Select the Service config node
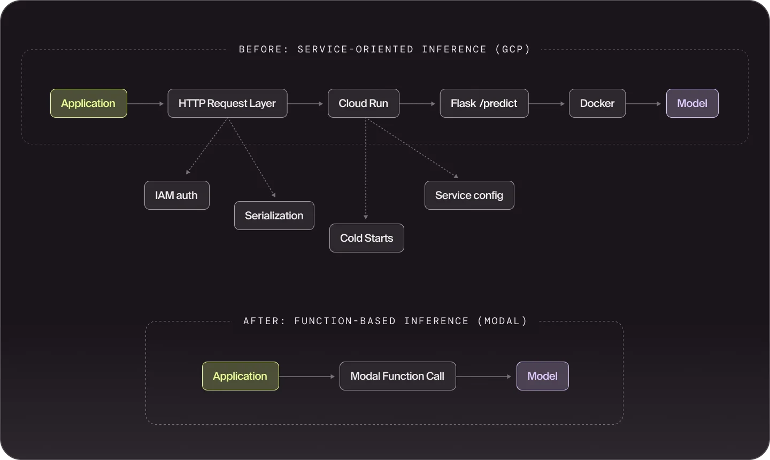The width and height of the screenshot is (770, 460). coord(469,195)
